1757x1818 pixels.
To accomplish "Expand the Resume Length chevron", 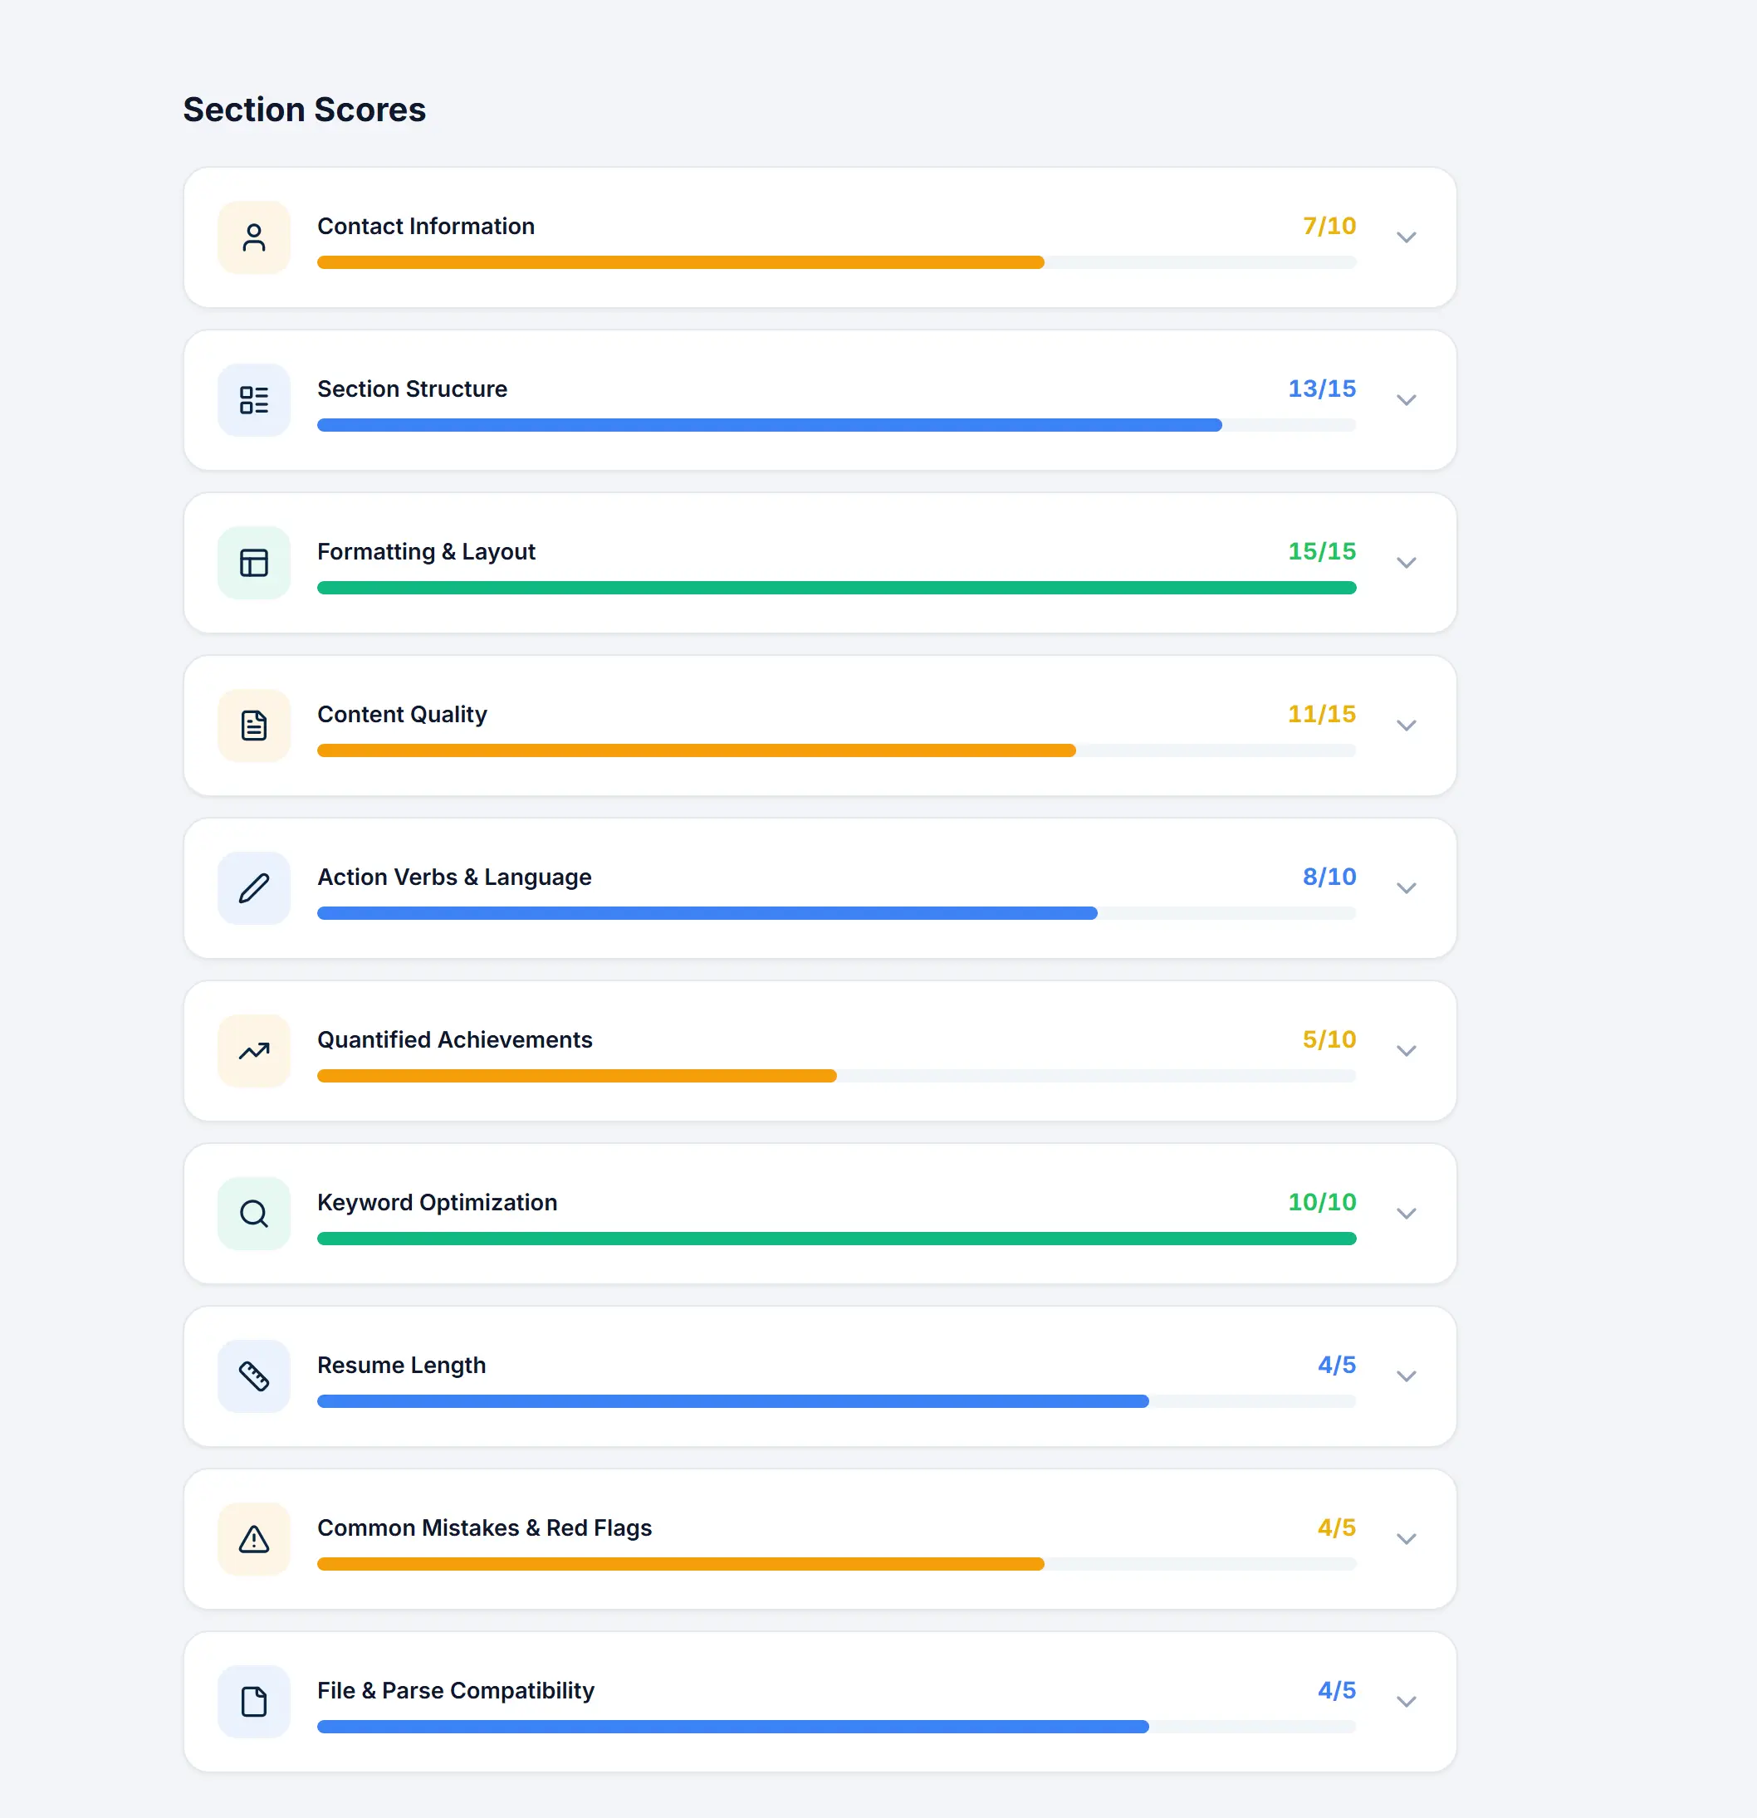I will [x=1407, y=1376].
